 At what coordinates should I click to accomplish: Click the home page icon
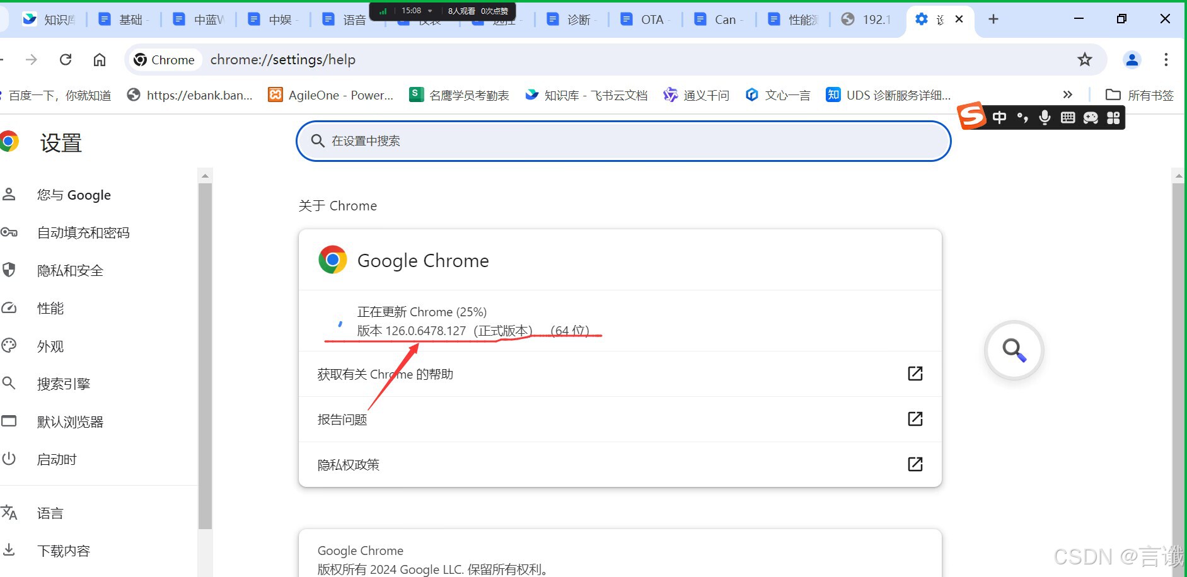(100, 60)
